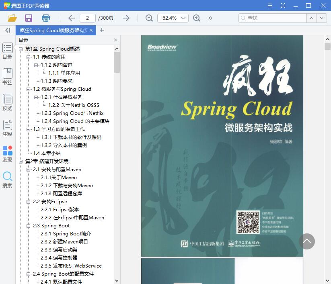Open the zoom percentage dropdown
Viewport: 331px width, 284px height.
(x=183, y=18)
